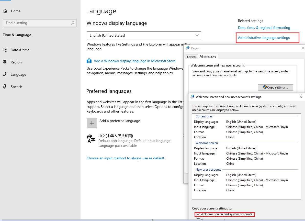The image size is (305, 221).
Task: Click Current user Input language Microsoft Pinyin value
Action: 257,127
